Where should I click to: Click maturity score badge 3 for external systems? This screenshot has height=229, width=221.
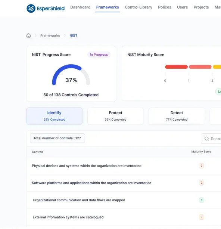201,217
